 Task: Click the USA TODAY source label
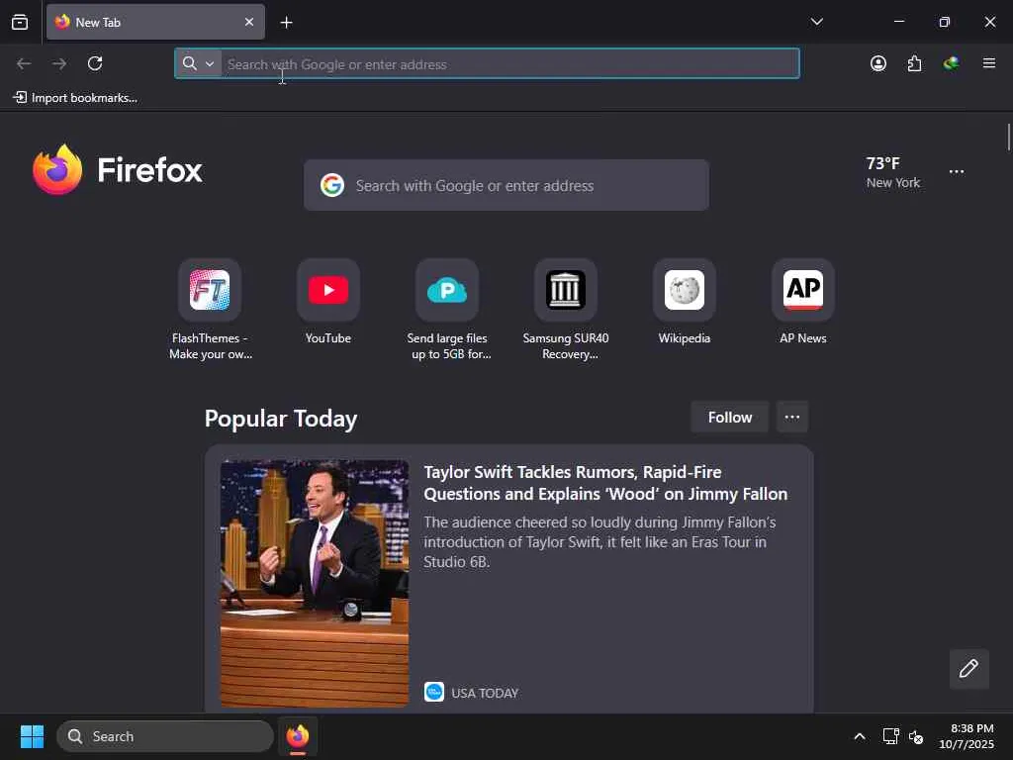click(485, 693)
